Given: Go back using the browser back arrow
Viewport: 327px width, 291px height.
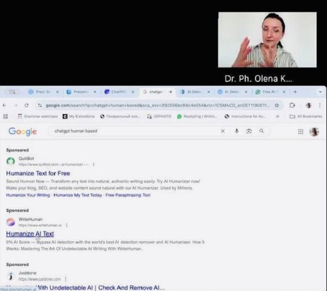Looking at the screenshot, I should [4, 105].
